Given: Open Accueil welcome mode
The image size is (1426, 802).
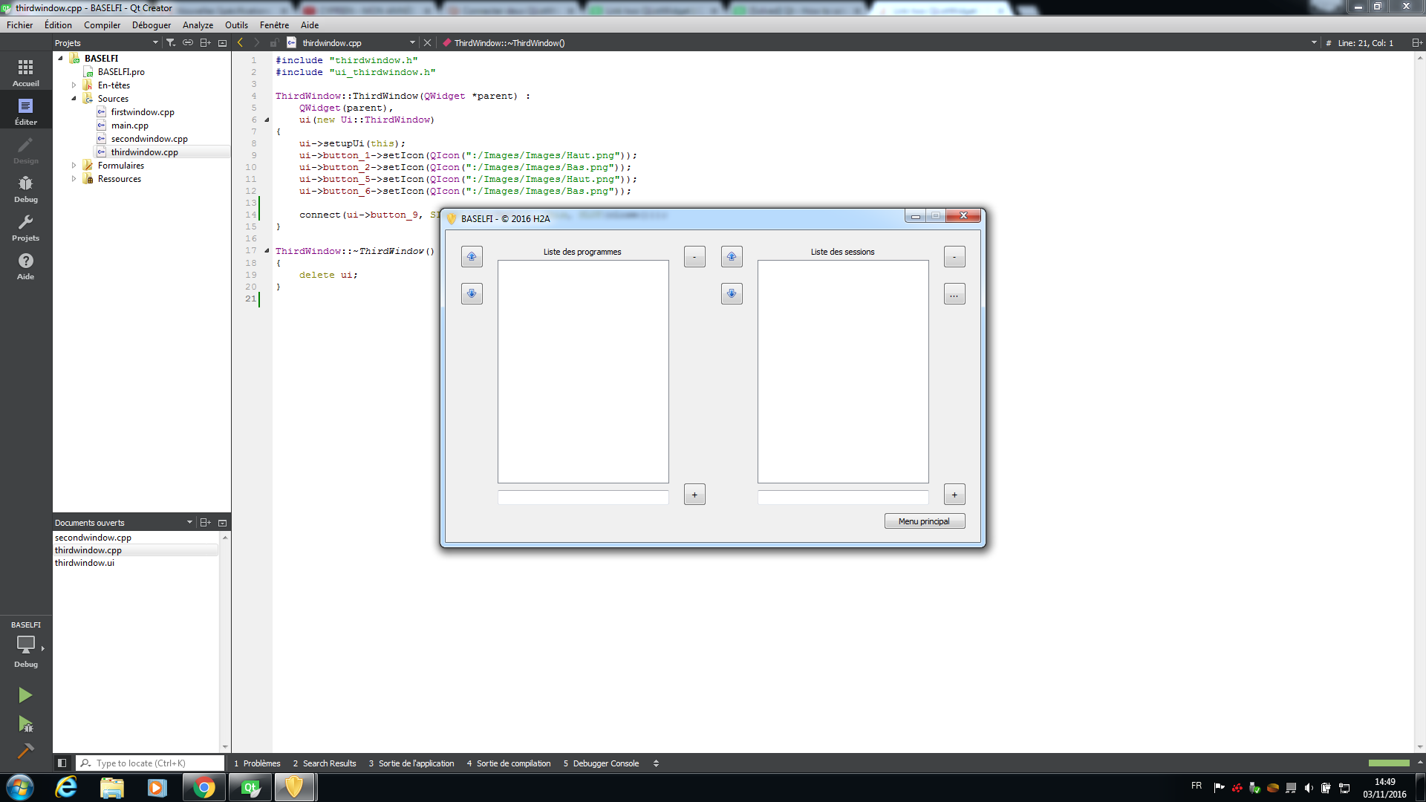Looking at the screenshot, I should coord(25,73).
